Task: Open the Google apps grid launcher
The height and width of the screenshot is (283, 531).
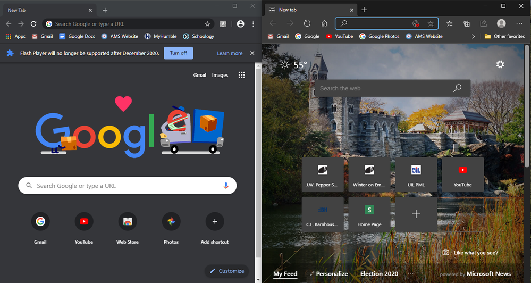Action: pos(241,75)
